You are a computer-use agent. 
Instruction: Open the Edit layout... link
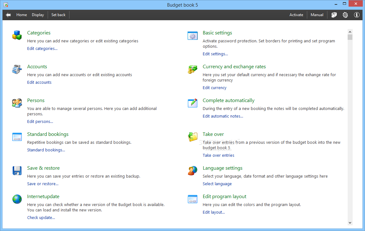click(214, 212)
